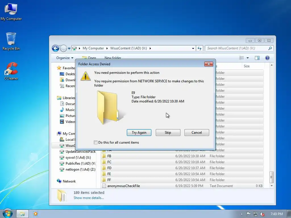Close the Folder Access Denied dialog
291x218 pixels.
(209, 64)
